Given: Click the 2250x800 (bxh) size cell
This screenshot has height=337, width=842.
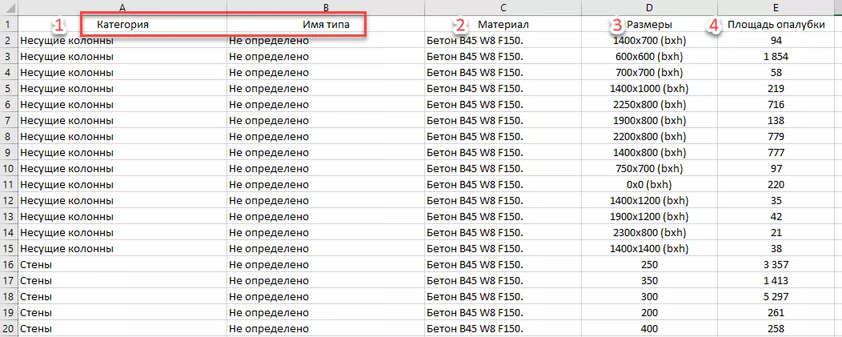Looking at the screenshot, I should point(648,105).
